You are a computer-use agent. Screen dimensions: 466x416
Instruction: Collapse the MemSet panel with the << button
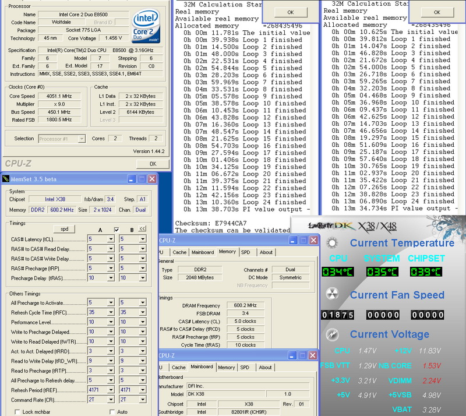[142, 229]
